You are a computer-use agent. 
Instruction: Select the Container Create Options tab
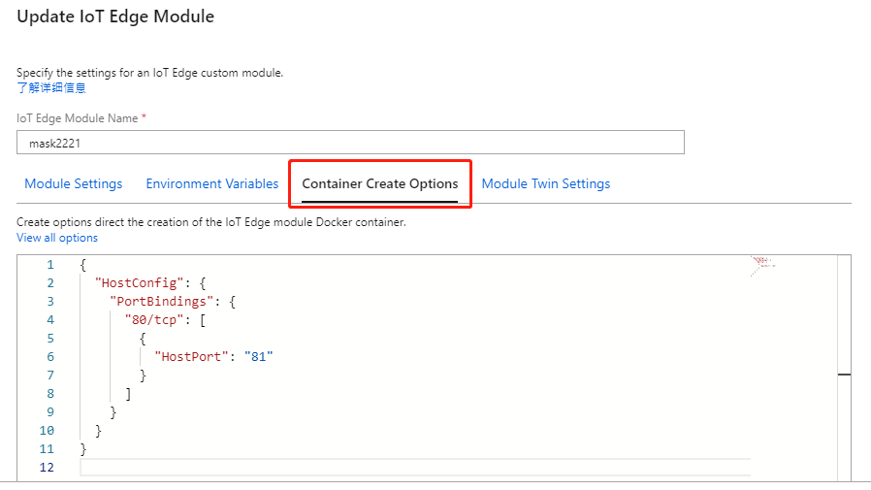(380, 183)
